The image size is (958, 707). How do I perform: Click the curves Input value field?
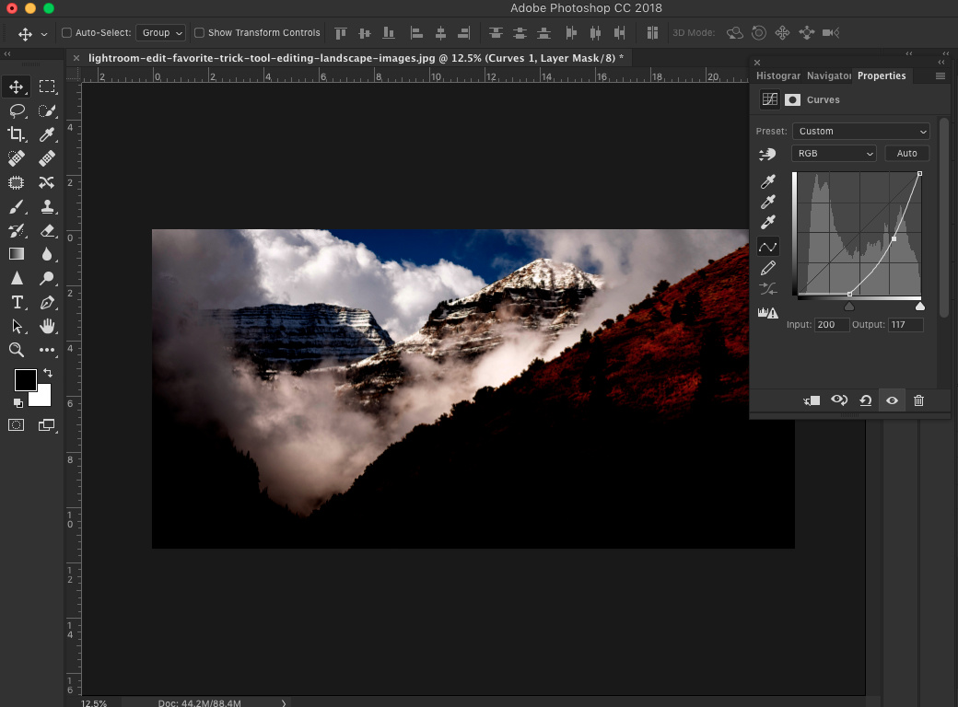[x=832, y=325]
